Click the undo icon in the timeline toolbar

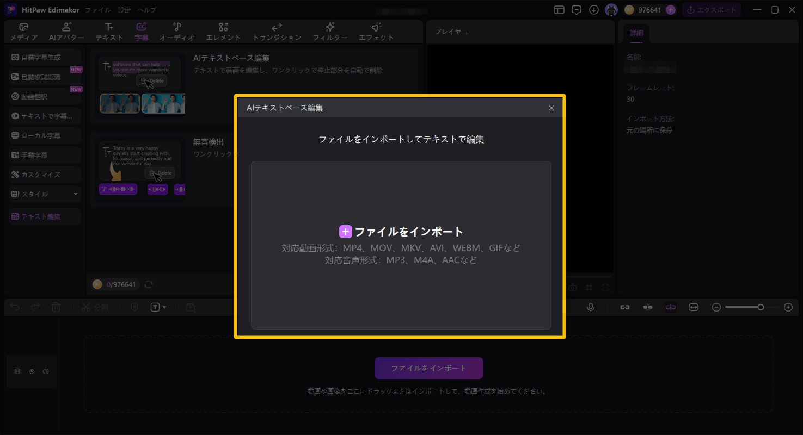pos(14,307)
